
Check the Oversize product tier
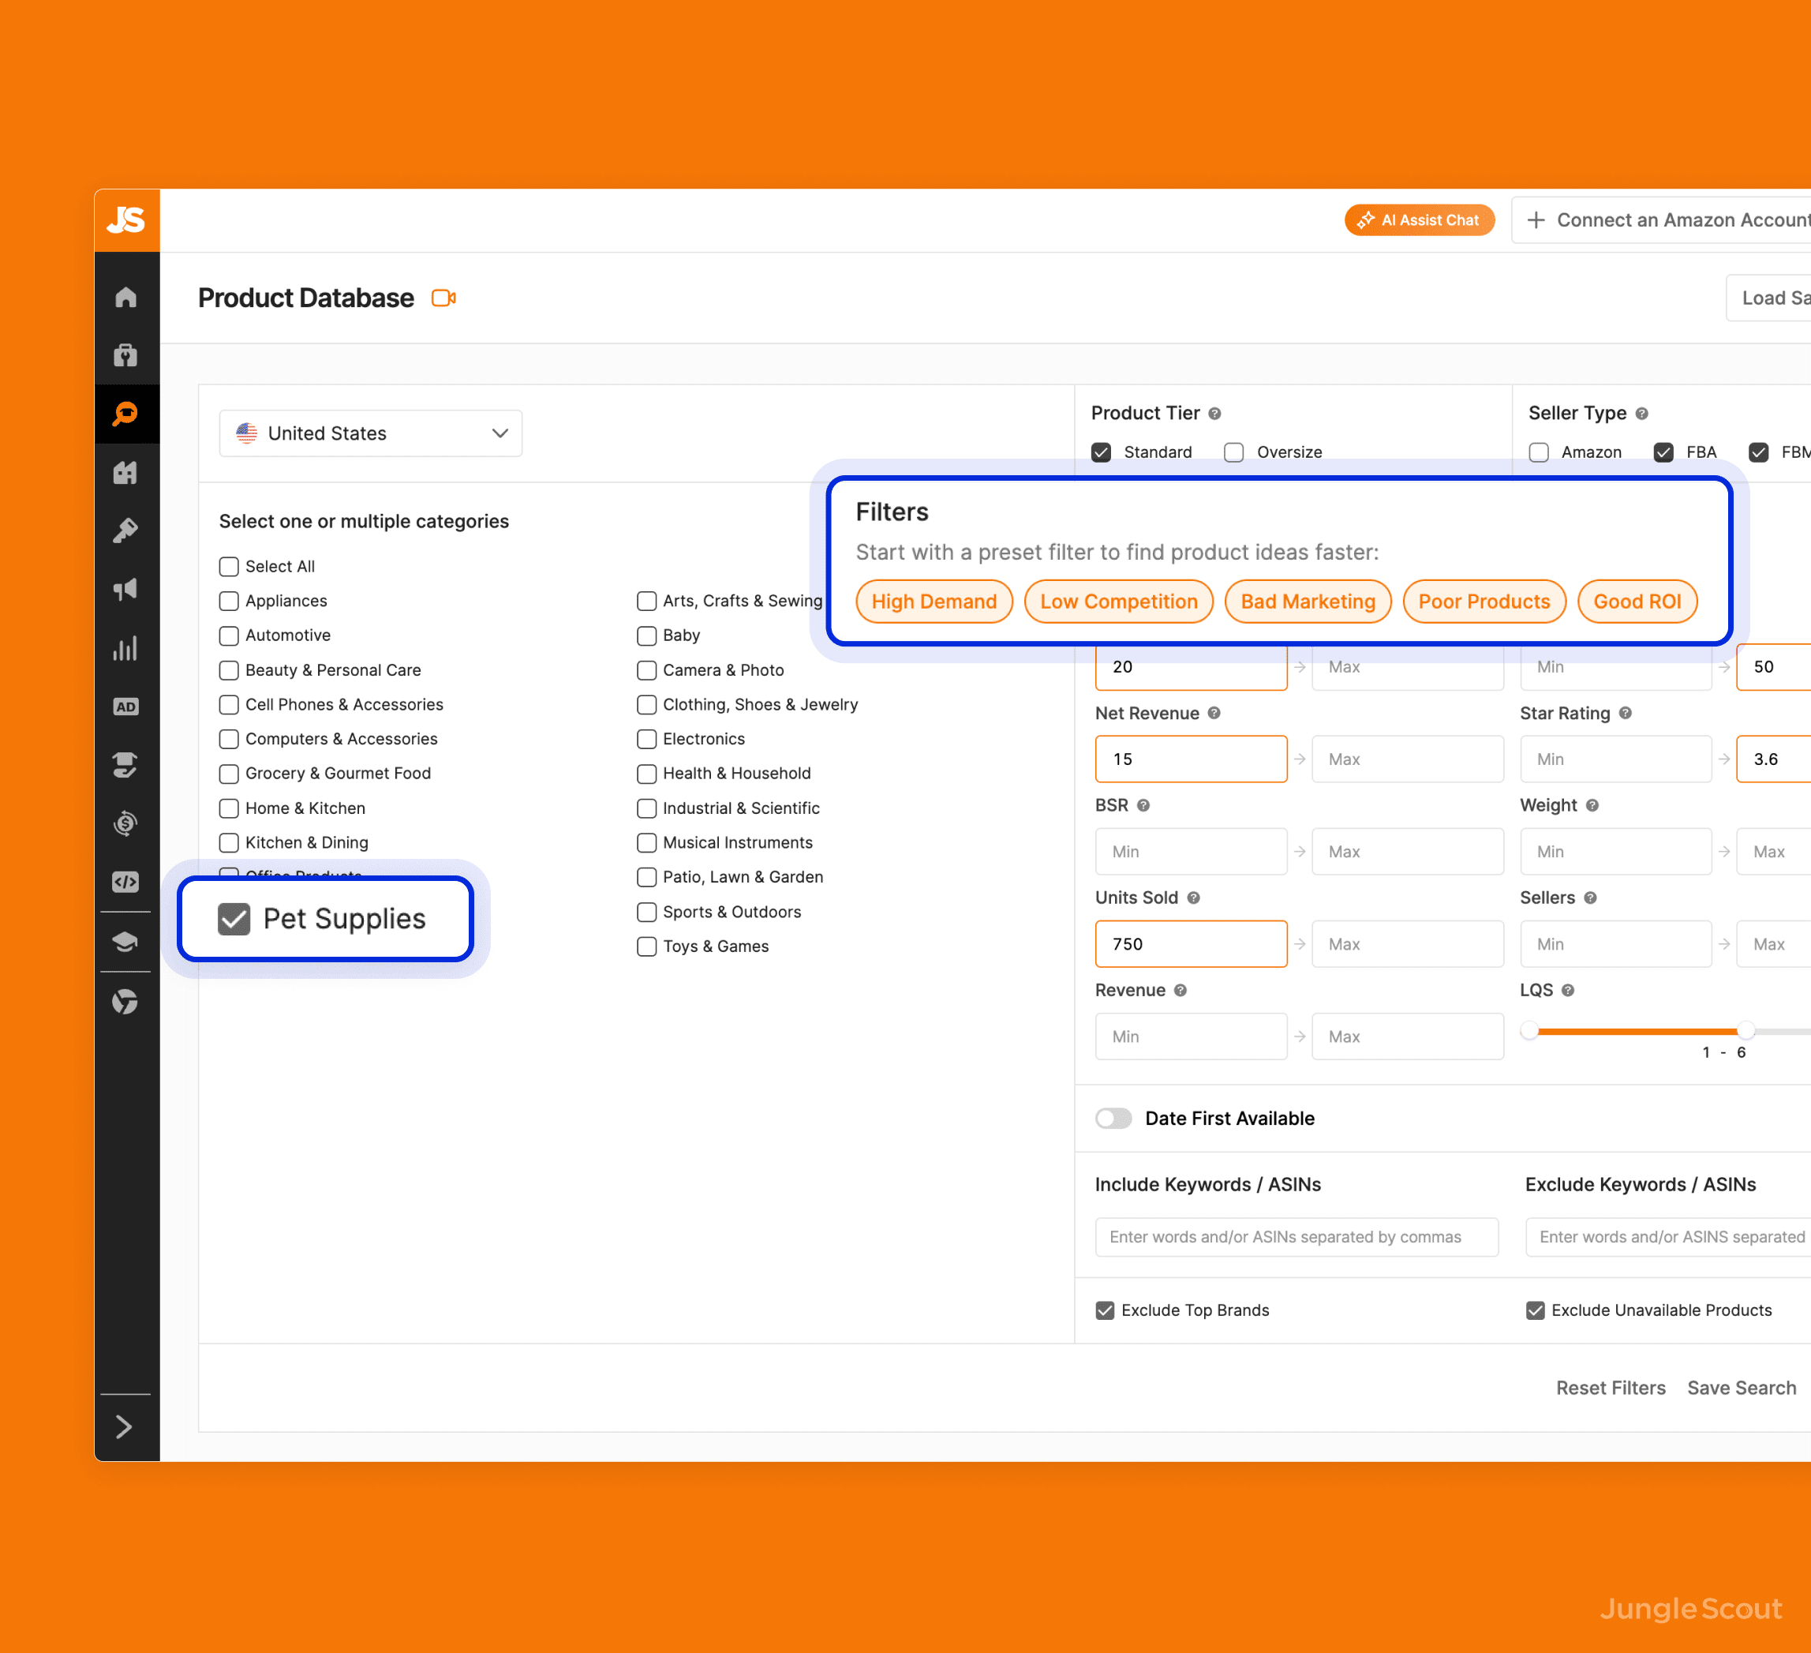1234,452
